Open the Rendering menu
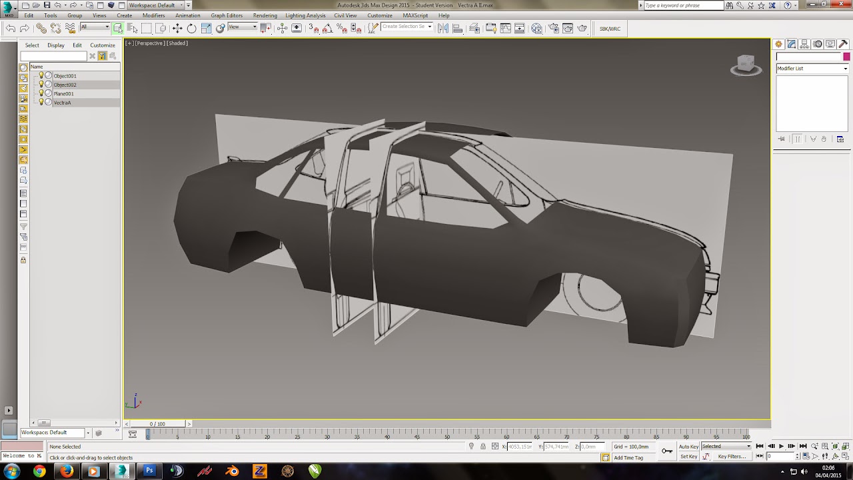Viewport: 853px width, 480px height. 265,15
